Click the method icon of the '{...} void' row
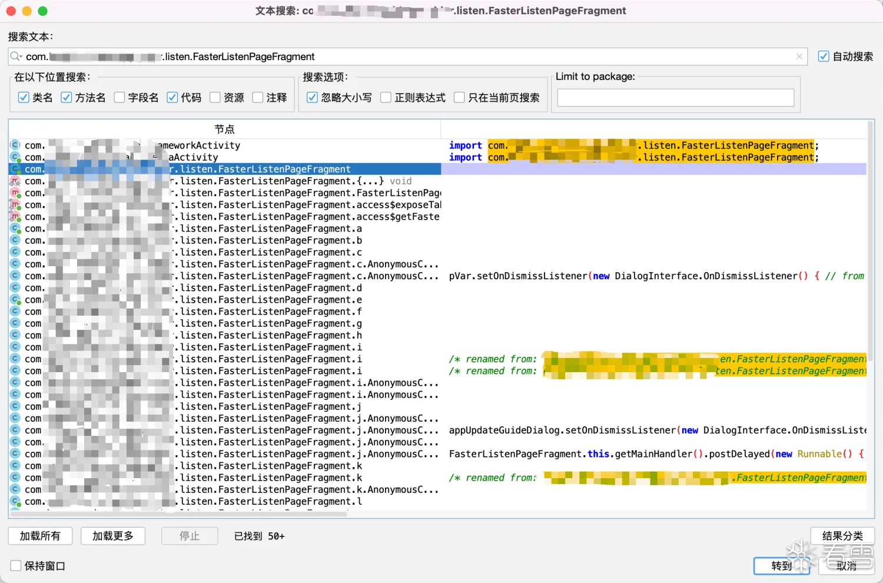 [15, 181]
